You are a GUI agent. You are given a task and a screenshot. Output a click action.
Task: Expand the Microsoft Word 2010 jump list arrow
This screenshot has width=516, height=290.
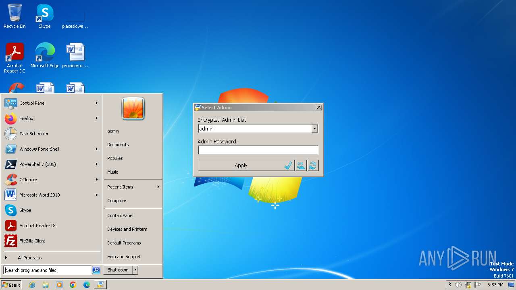point(97,195)
